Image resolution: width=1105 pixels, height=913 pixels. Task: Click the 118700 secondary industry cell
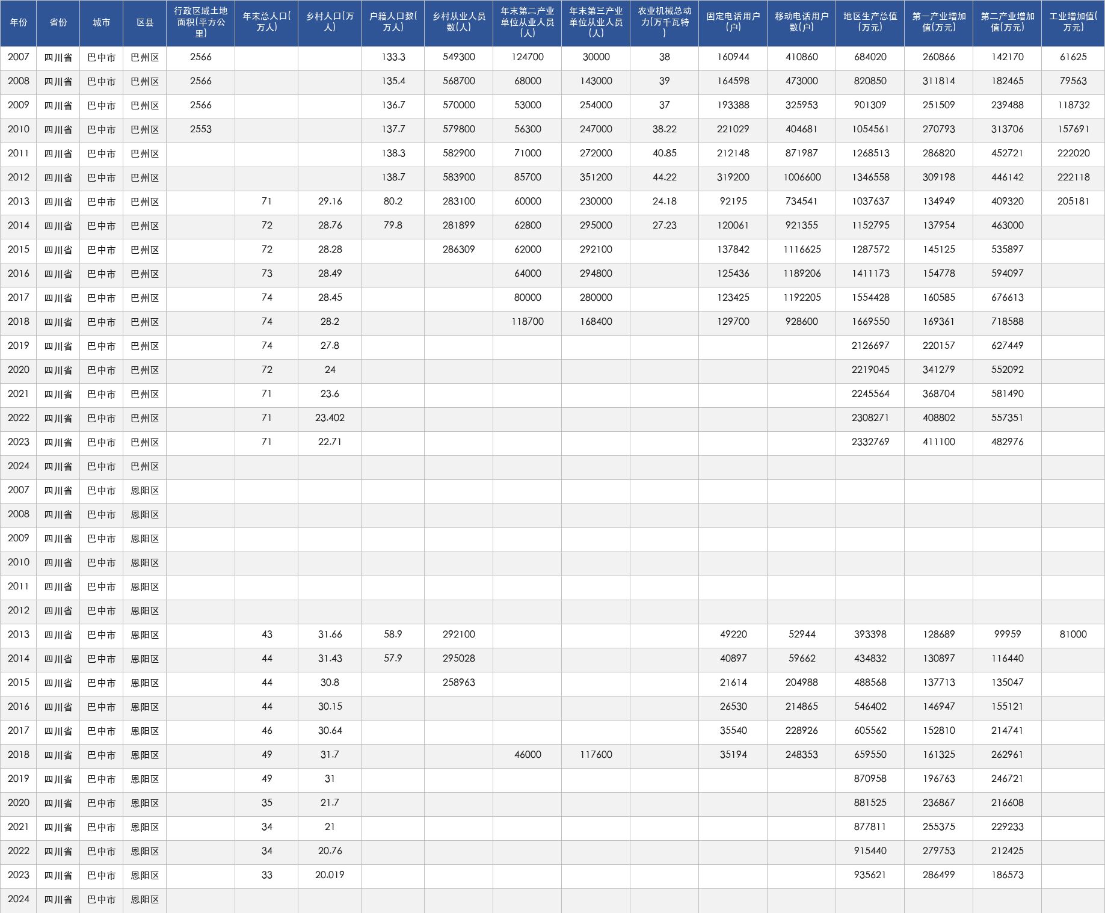pos(528,322)
